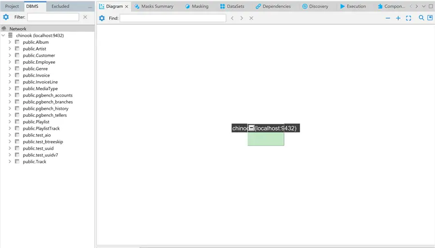Screen dimensions: 435x248
Task: Click the public.Playlist table icon
Action: point(17,122)
